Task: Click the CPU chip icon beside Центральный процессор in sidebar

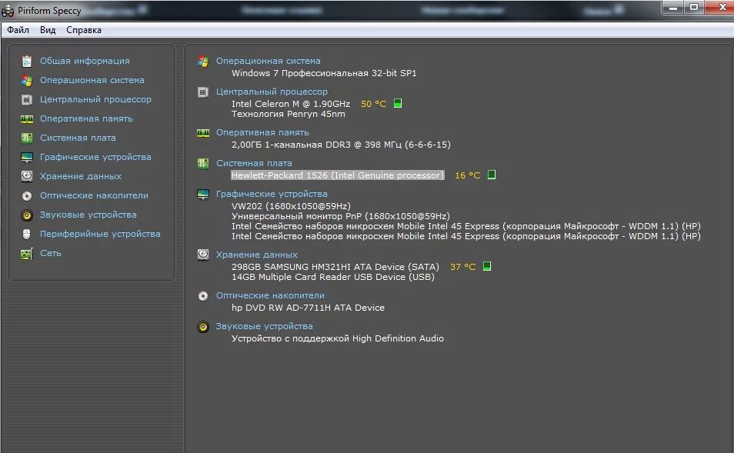Action: click(27, 99)
